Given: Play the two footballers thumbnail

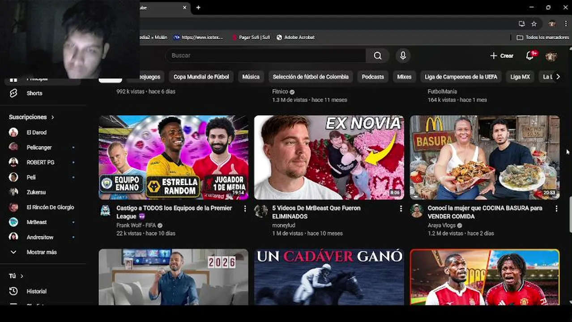Looking at the screenshot, I should pyautogui.click(x=485, y=277).
